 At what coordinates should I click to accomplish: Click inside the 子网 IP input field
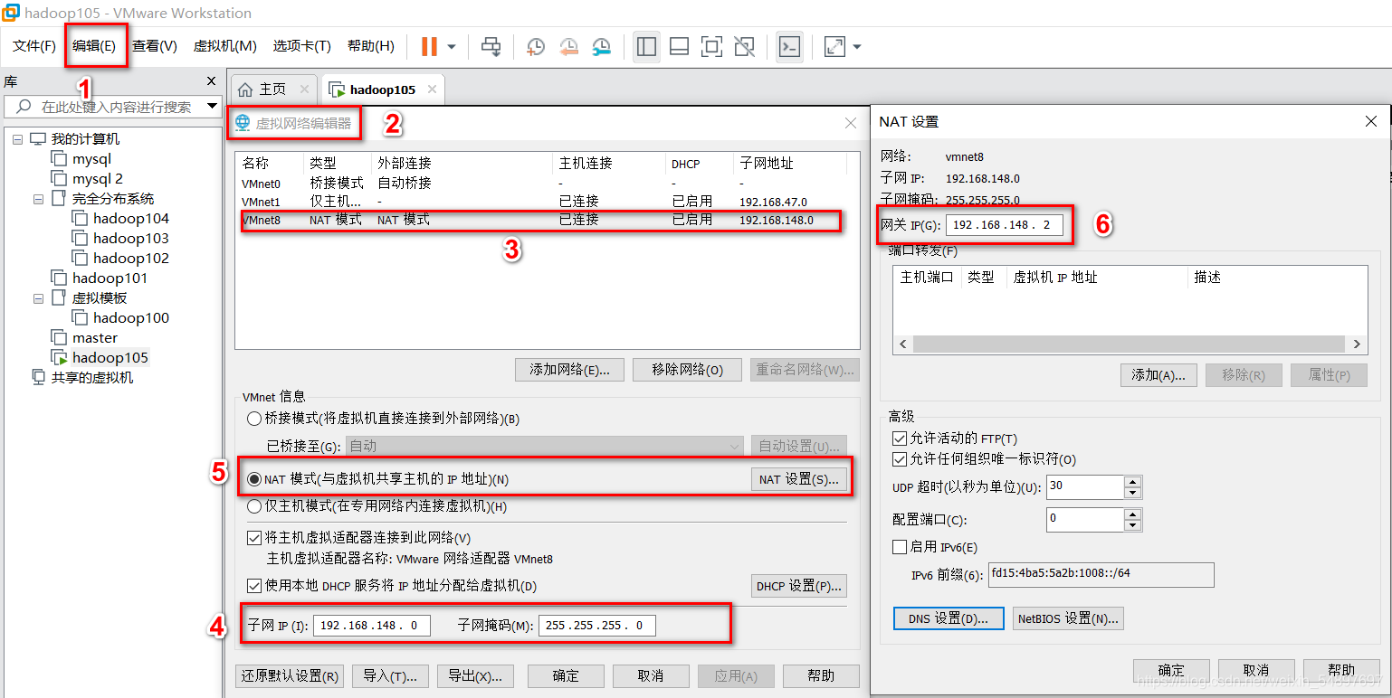coord(372,626)
